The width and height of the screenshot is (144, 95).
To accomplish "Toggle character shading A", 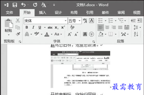I will (x=85, y=34).
